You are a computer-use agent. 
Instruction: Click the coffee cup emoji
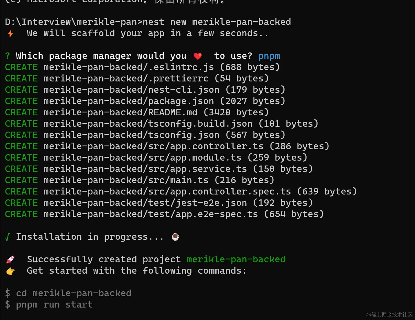(175, 237)
